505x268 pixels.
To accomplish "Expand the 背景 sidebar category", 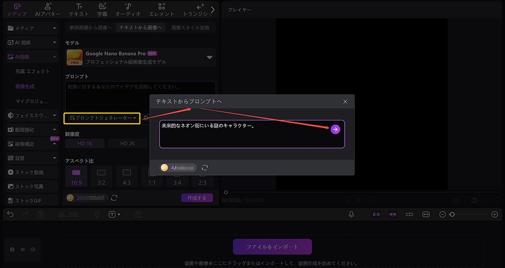I will 32,158.
